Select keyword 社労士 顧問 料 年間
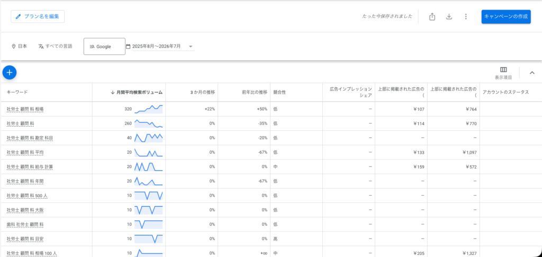 [25, 181]
